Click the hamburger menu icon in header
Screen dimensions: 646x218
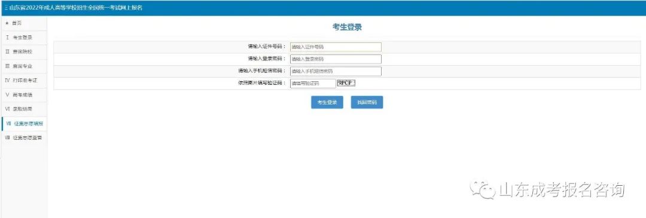click(x=6, y=8)
